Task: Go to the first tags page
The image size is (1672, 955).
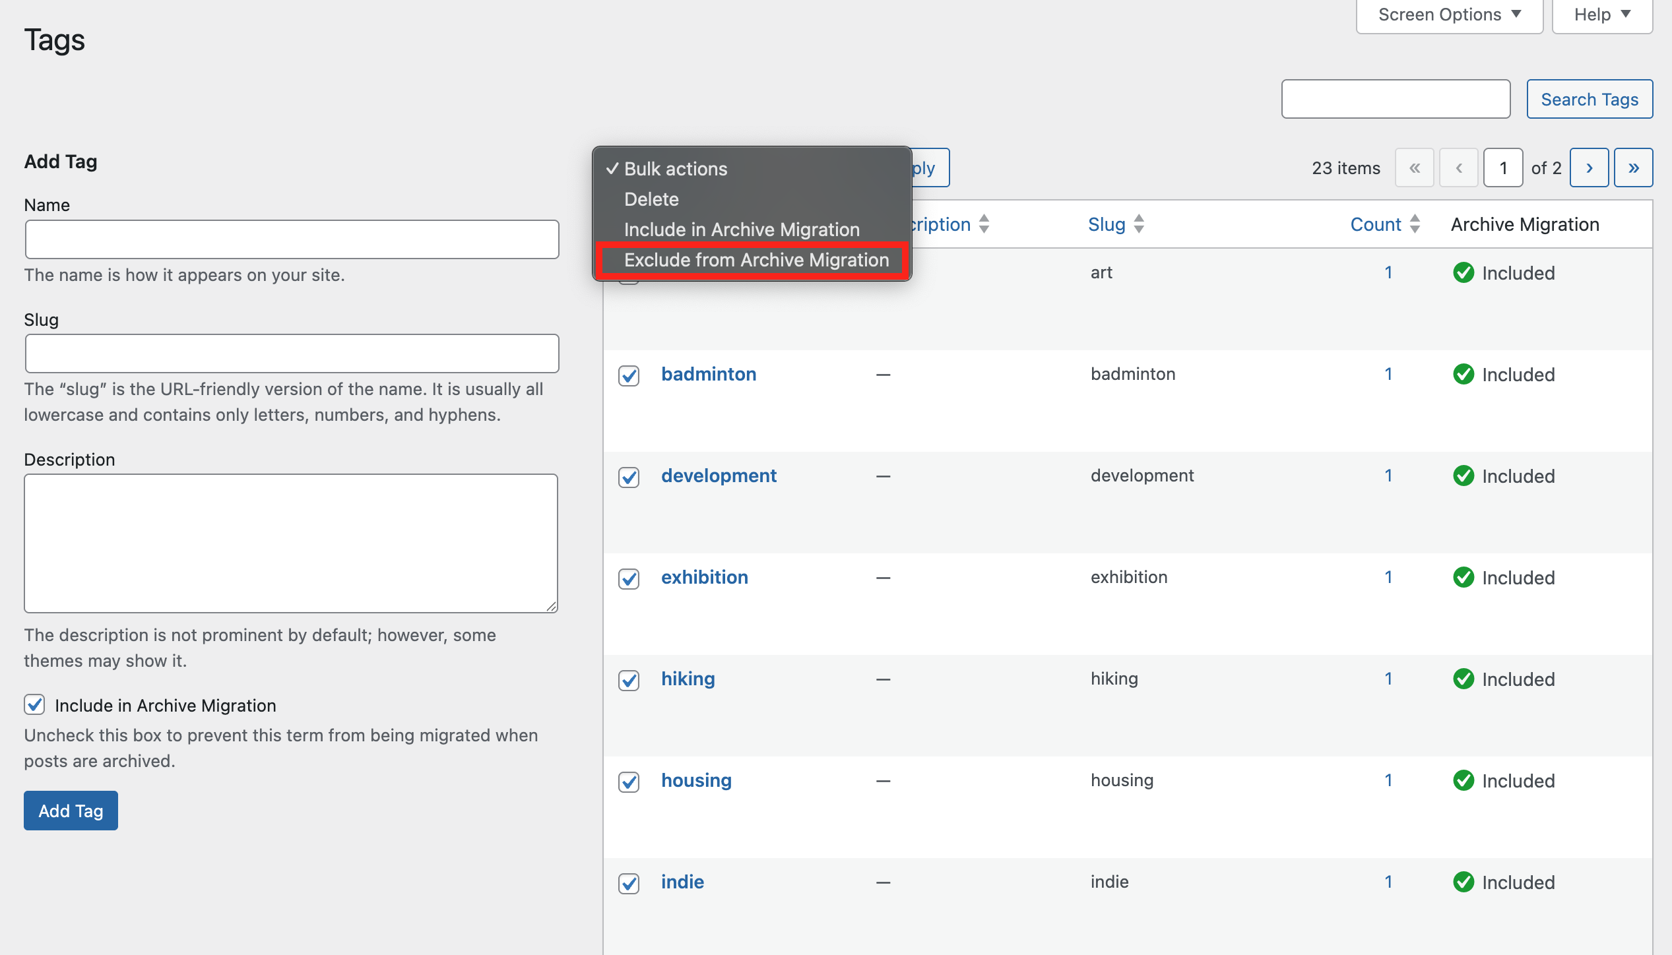Action: coord(1415,167)
